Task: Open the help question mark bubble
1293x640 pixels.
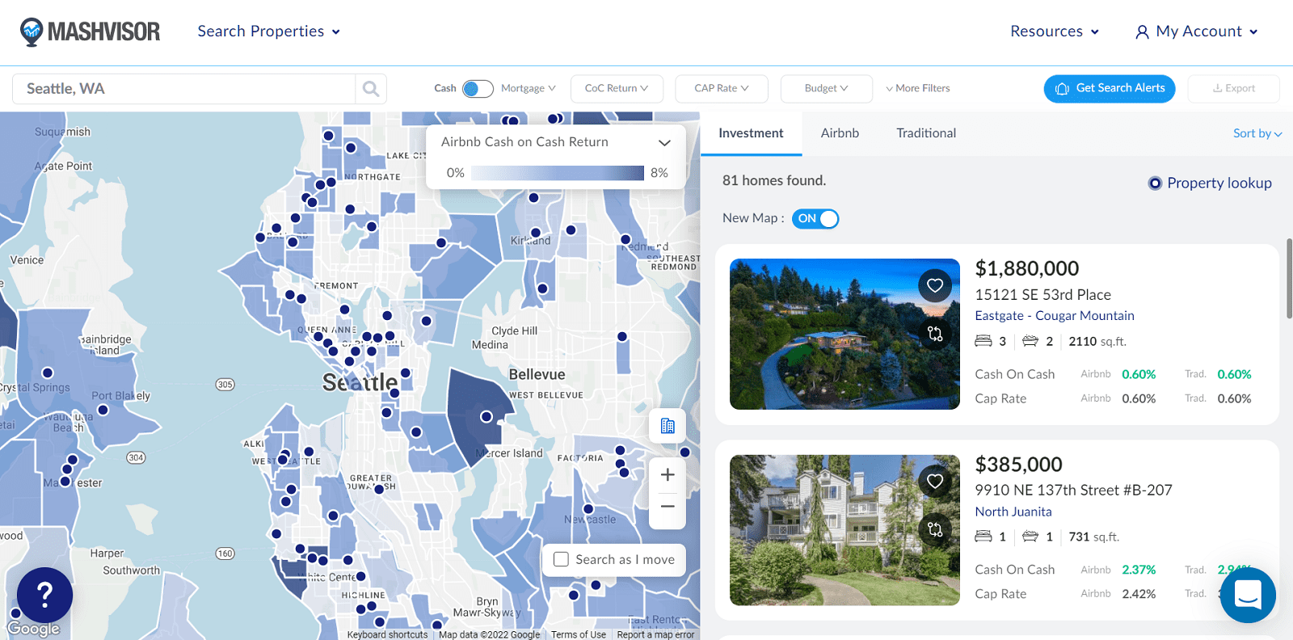Action: tap(45, 596)
